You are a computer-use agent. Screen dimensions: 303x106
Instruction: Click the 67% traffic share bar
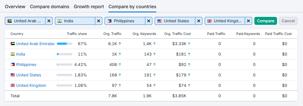tap(64, 44)
